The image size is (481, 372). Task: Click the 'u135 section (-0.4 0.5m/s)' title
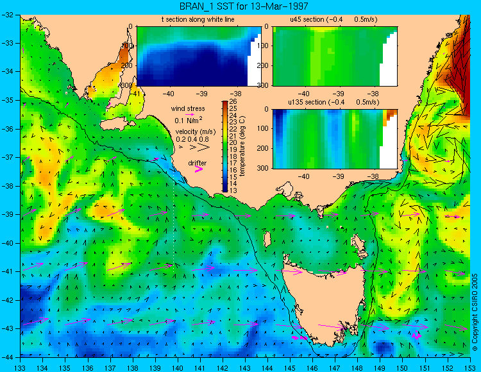333,102
